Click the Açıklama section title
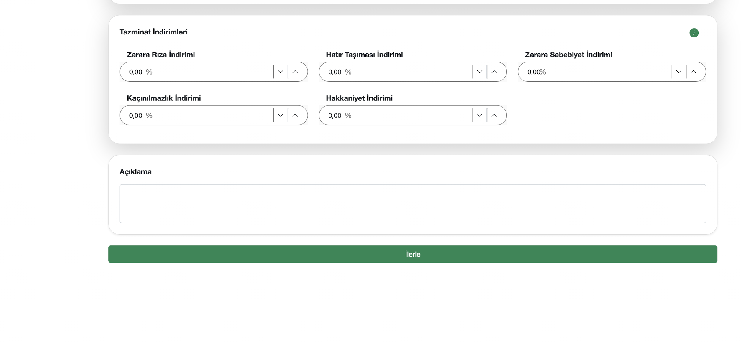 (135, 171)
